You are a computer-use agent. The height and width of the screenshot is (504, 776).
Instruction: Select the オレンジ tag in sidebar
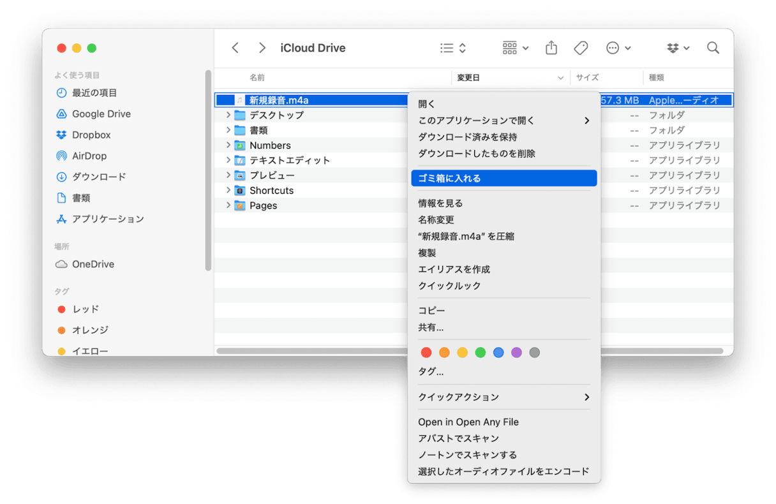coord(90,330)
